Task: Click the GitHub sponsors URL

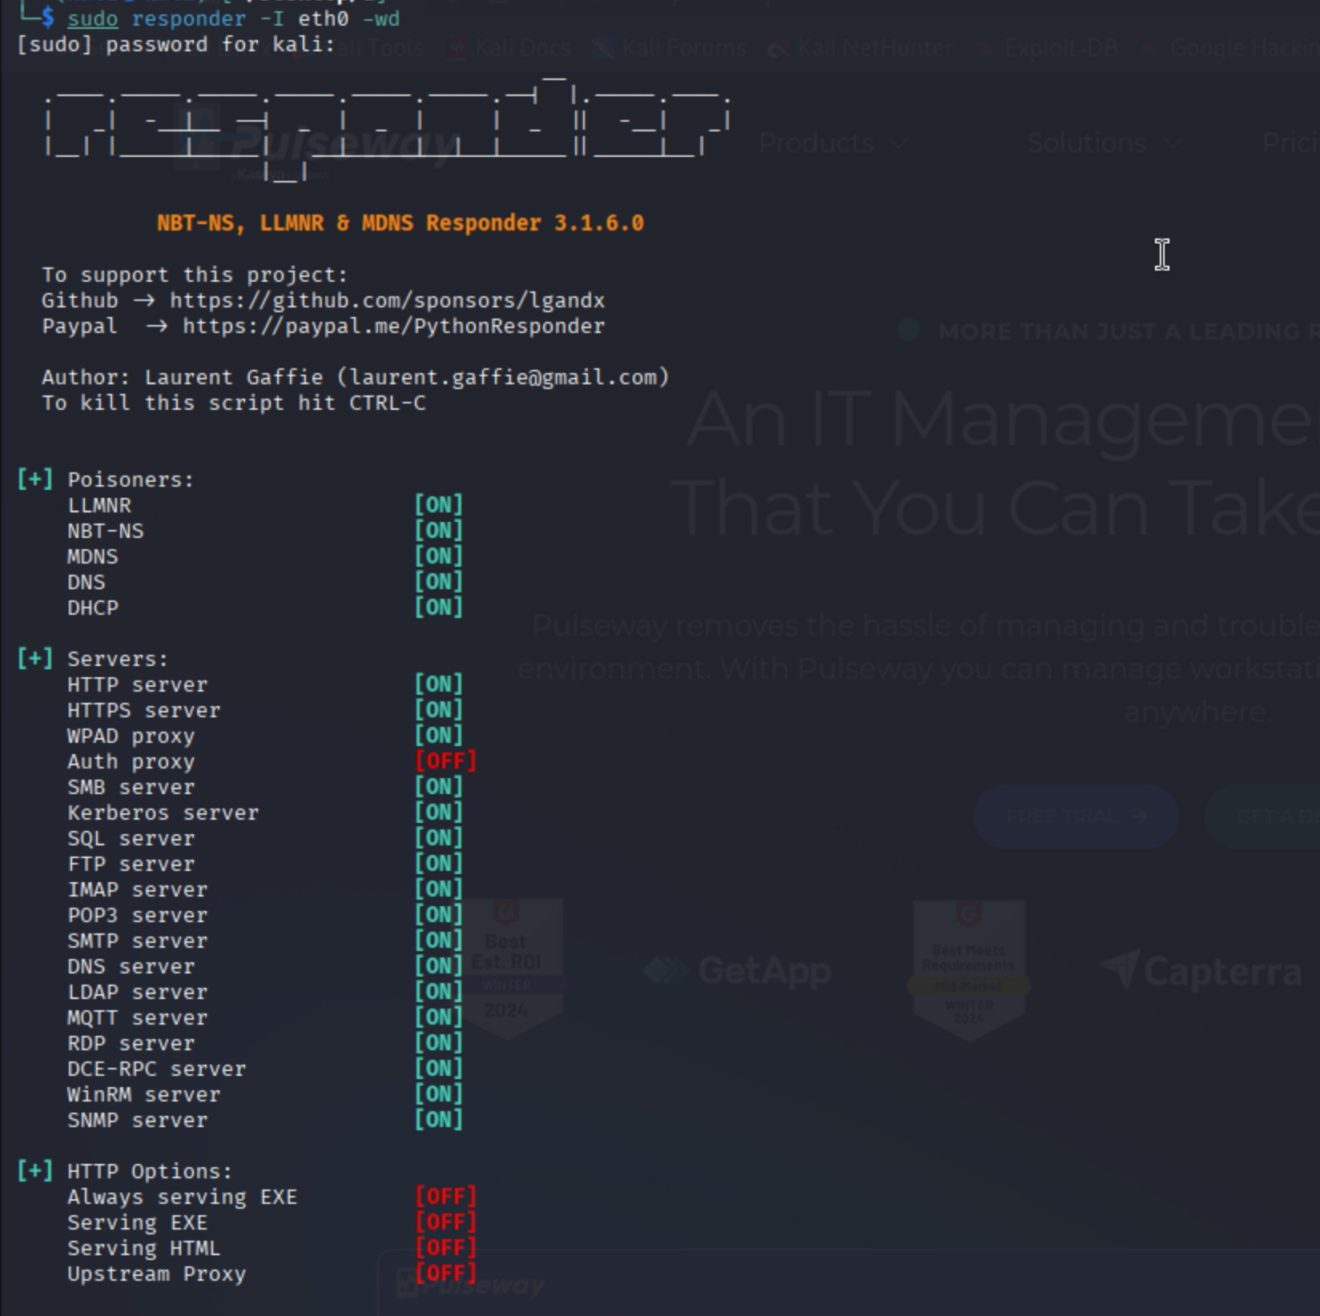Action: click(x=387, y=301)
